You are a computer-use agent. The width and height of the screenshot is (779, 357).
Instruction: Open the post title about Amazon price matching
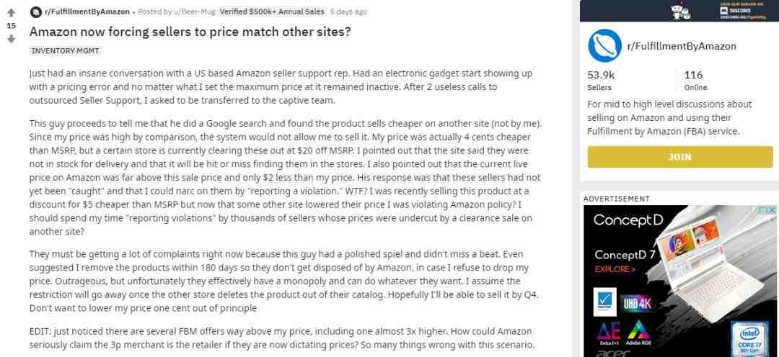[190, 32]
